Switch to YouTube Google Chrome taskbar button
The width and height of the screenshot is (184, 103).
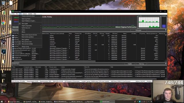46,102
